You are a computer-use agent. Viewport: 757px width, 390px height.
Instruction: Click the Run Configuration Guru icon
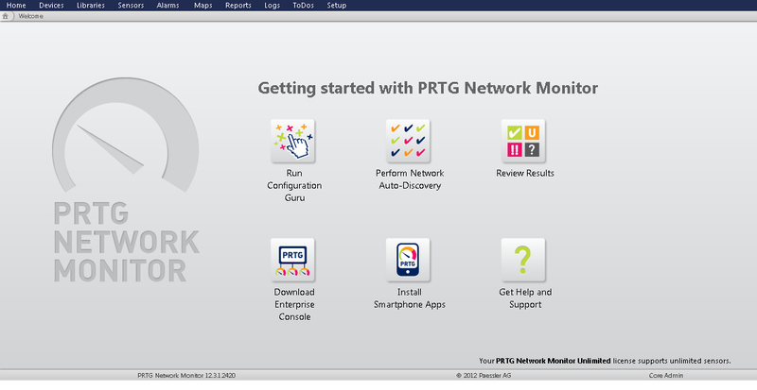point(292,142)
